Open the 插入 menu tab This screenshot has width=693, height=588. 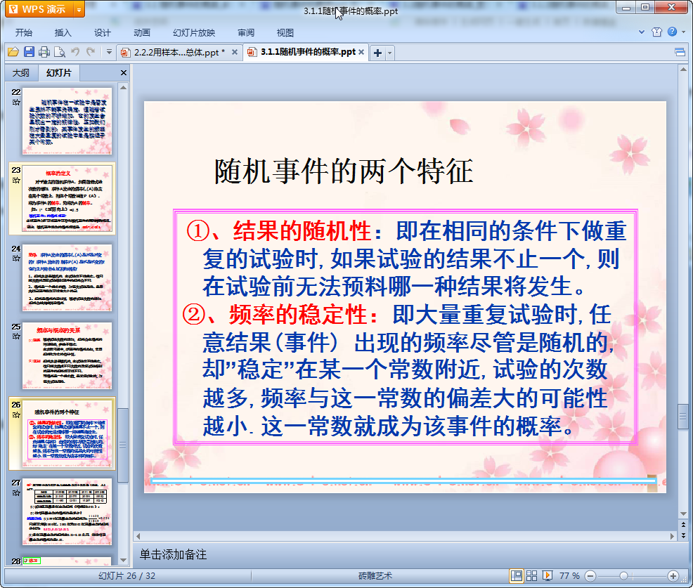(63, 33)
